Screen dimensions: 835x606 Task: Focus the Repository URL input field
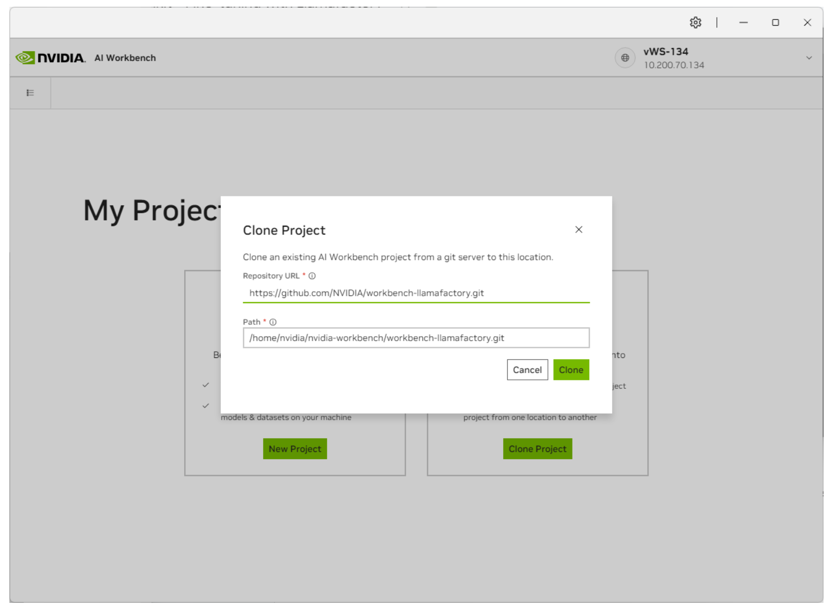[x=416, y=293]
